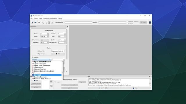Click the Edge detection spin box
The width and height of the screenshot is (186, 104).
click(62, 42)
